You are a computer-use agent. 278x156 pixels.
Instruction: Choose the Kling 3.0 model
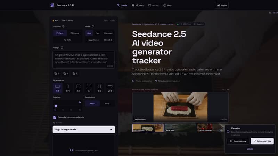tap(108, 40)
